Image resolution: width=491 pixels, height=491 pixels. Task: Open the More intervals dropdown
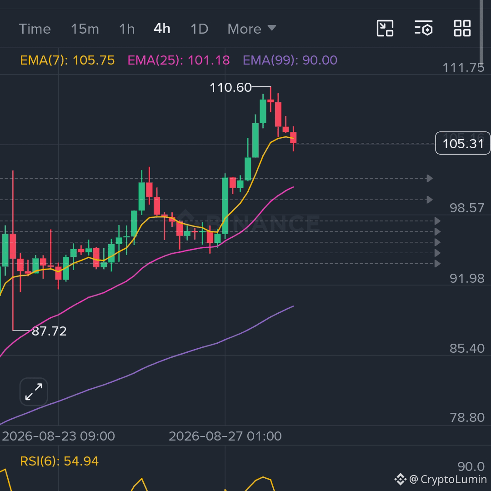252,29
